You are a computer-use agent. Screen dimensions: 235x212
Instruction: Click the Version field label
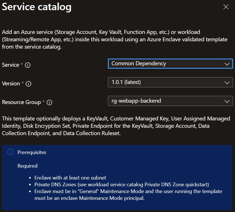[11, 84]
